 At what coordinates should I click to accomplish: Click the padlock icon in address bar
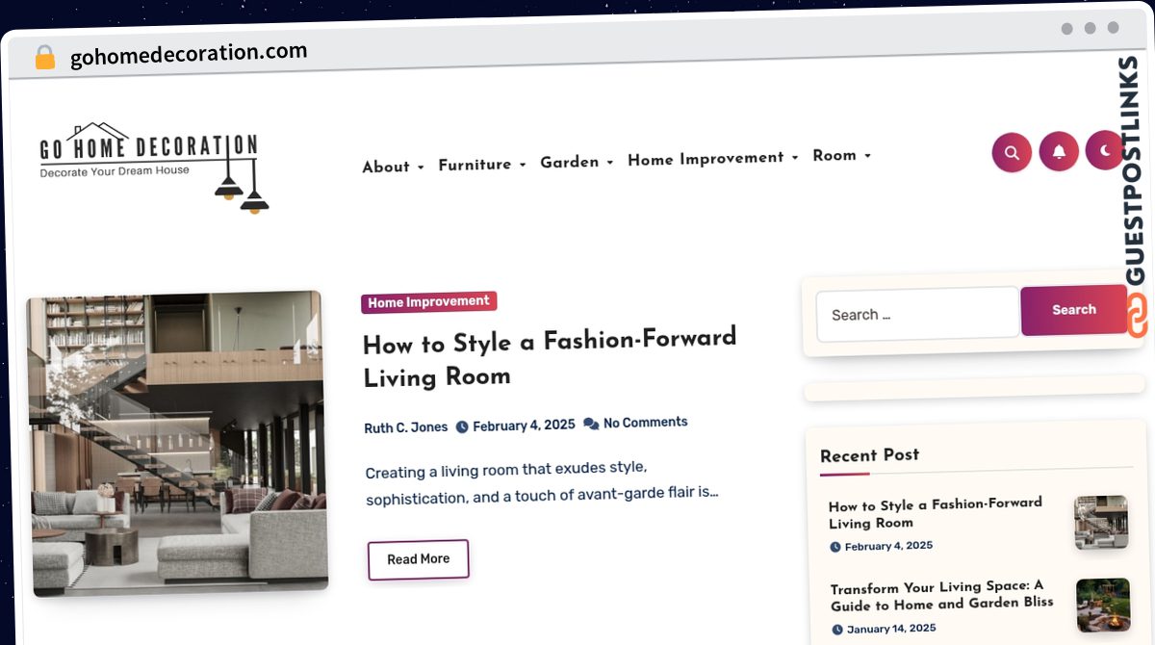(x=45, y=58)
